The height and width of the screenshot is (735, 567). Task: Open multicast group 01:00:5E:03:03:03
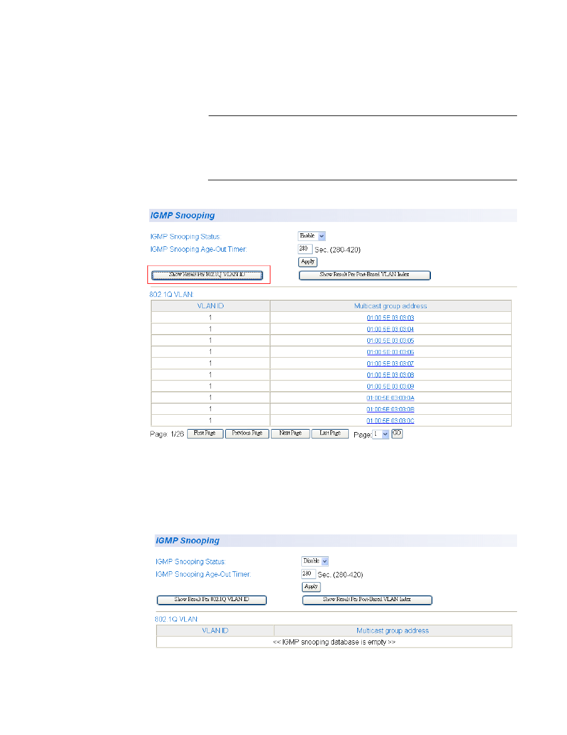coord(390,318)
